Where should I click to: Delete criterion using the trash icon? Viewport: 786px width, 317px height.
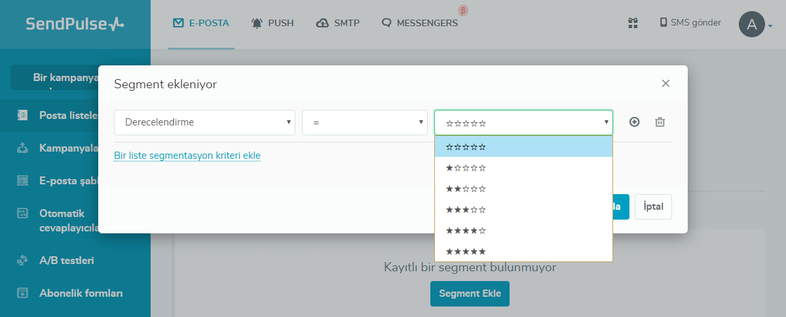click(660, 122)
